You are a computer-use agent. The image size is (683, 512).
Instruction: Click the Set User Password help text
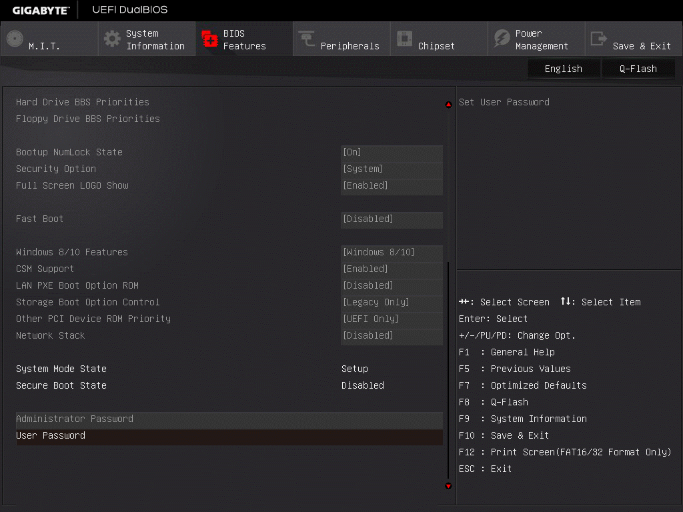pos(504,102)
